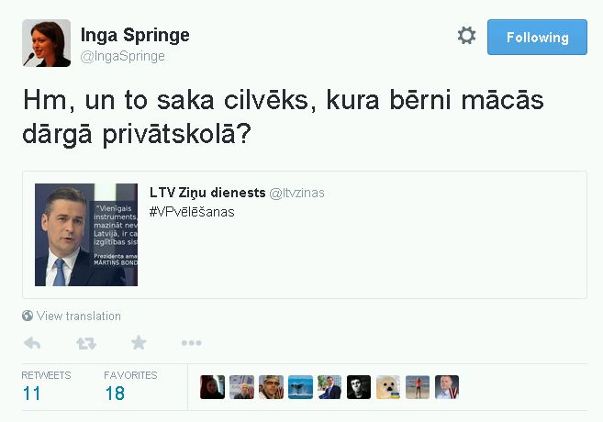Click the white seal avatar
603x422 pixels.
tap(388, 387)
